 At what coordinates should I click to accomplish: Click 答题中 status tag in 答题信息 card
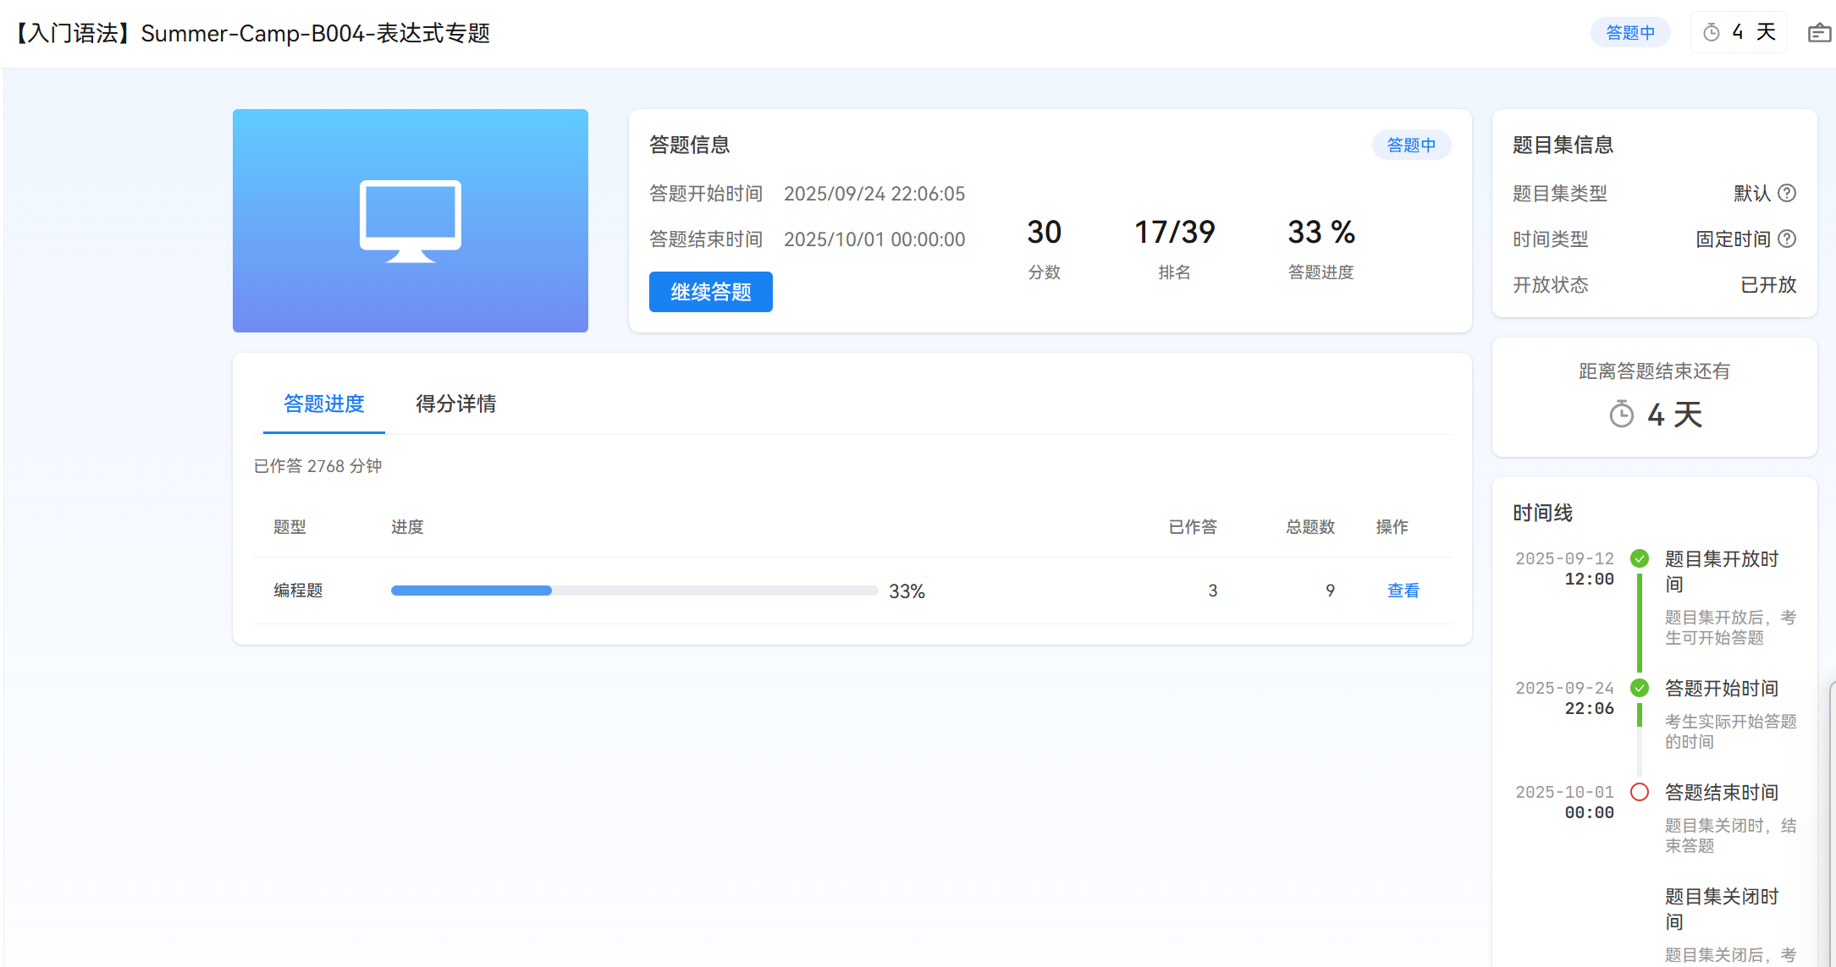1410,146
